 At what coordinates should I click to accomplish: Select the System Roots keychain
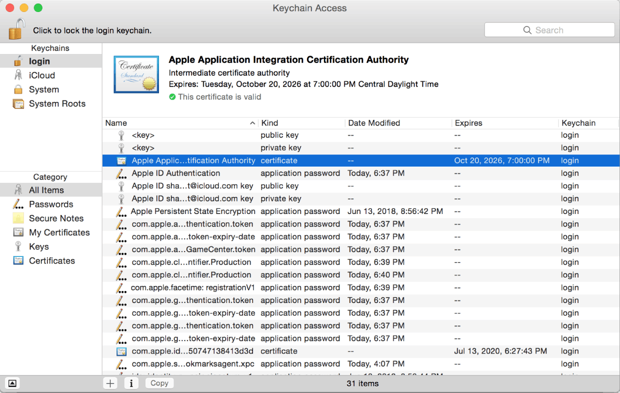tap(51, 103)
